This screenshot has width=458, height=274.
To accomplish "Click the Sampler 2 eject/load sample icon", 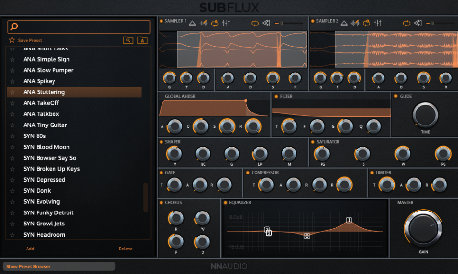I will (x=344, y=23).
